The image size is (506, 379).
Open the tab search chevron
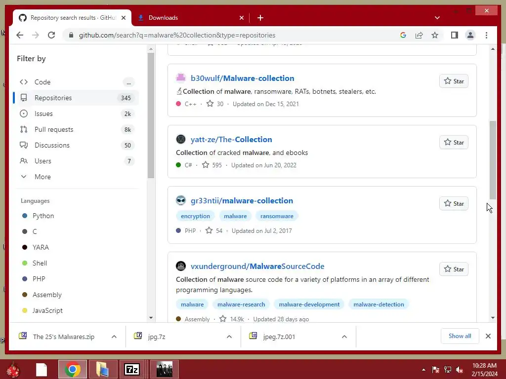(x=437, y=18)
